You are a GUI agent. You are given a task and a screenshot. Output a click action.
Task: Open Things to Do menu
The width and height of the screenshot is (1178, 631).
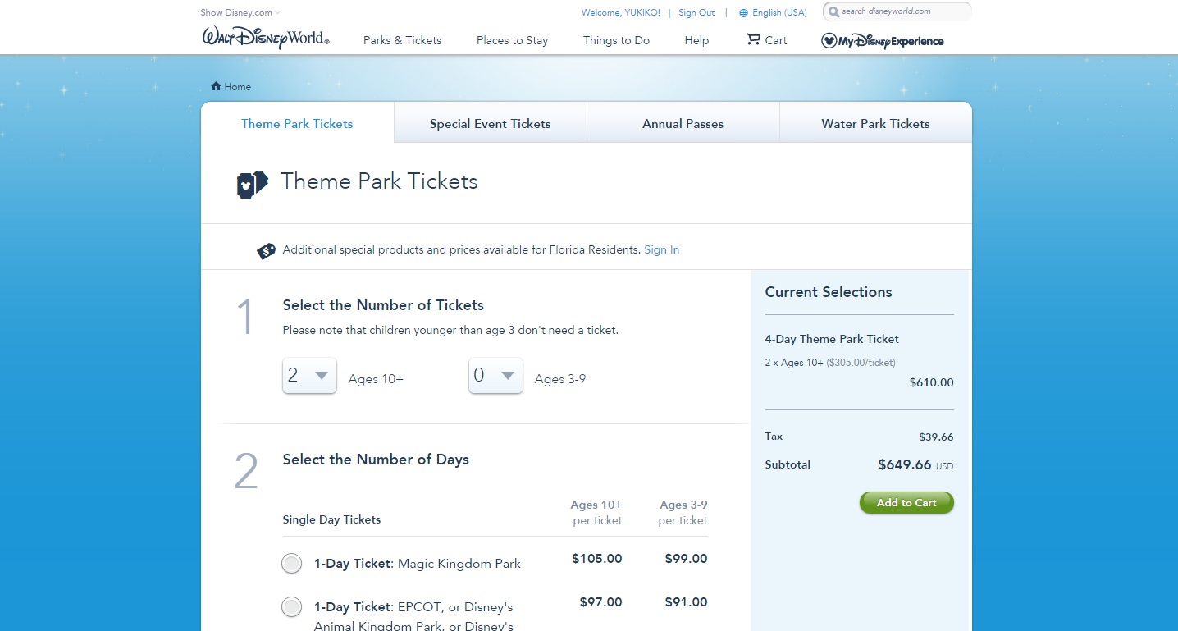point(616,40)
